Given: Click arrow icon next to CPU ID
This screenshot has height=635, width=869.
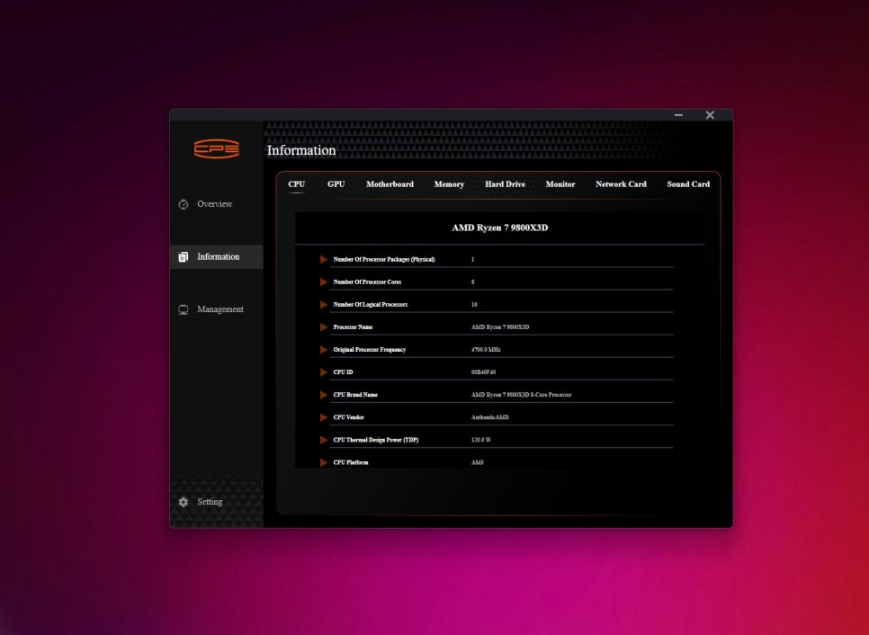Looking at the screenshot, I should tap(324, 372).
